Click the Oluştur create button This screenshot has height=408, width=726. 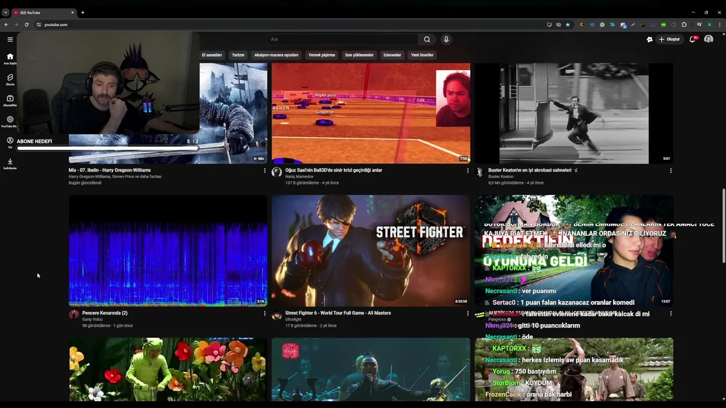[x=669, y=39]
